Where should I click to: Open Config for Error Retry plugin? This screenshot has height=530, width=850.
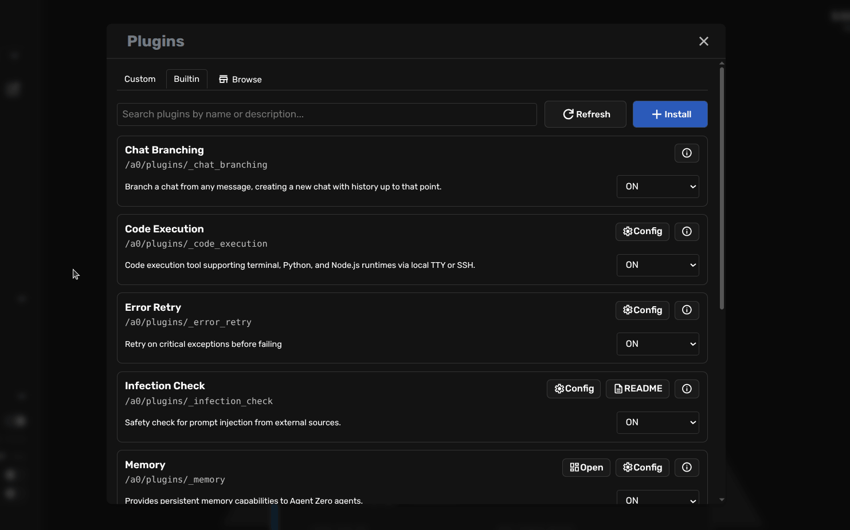pyautogui.click(x=642, y=310)
